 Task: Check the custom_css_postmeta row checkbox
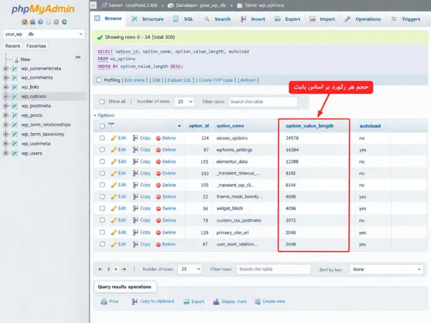102,220
